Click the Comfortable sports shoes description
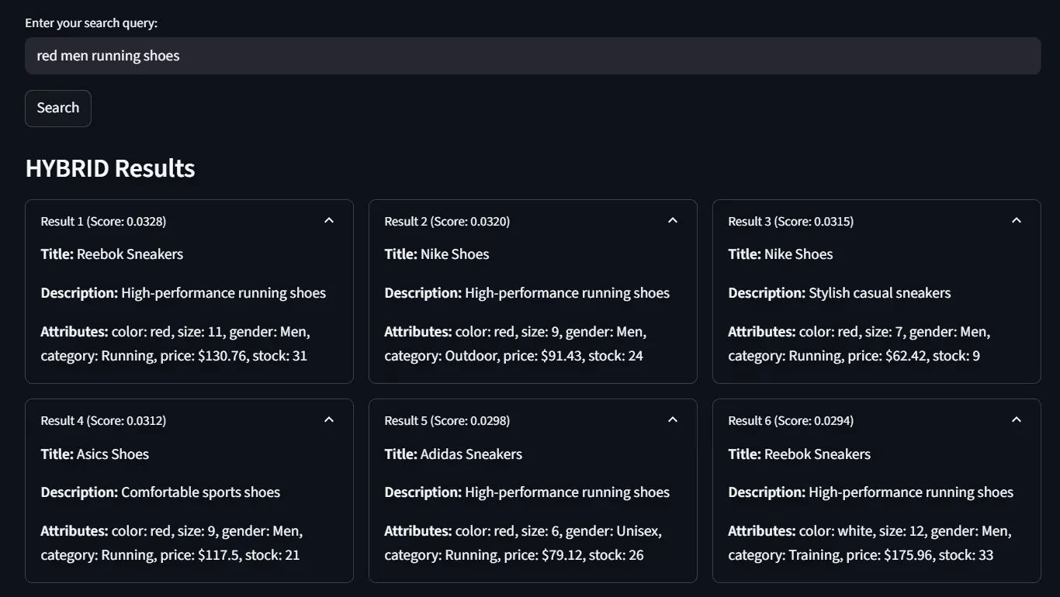 (200, 492)
